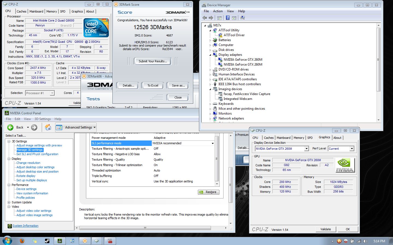Click Validate in the GPU CPU-Z window
Viewport: 393px width, 245px height.
point(326,229)
